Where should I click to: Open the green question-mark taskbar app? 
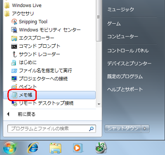(101, 148)
